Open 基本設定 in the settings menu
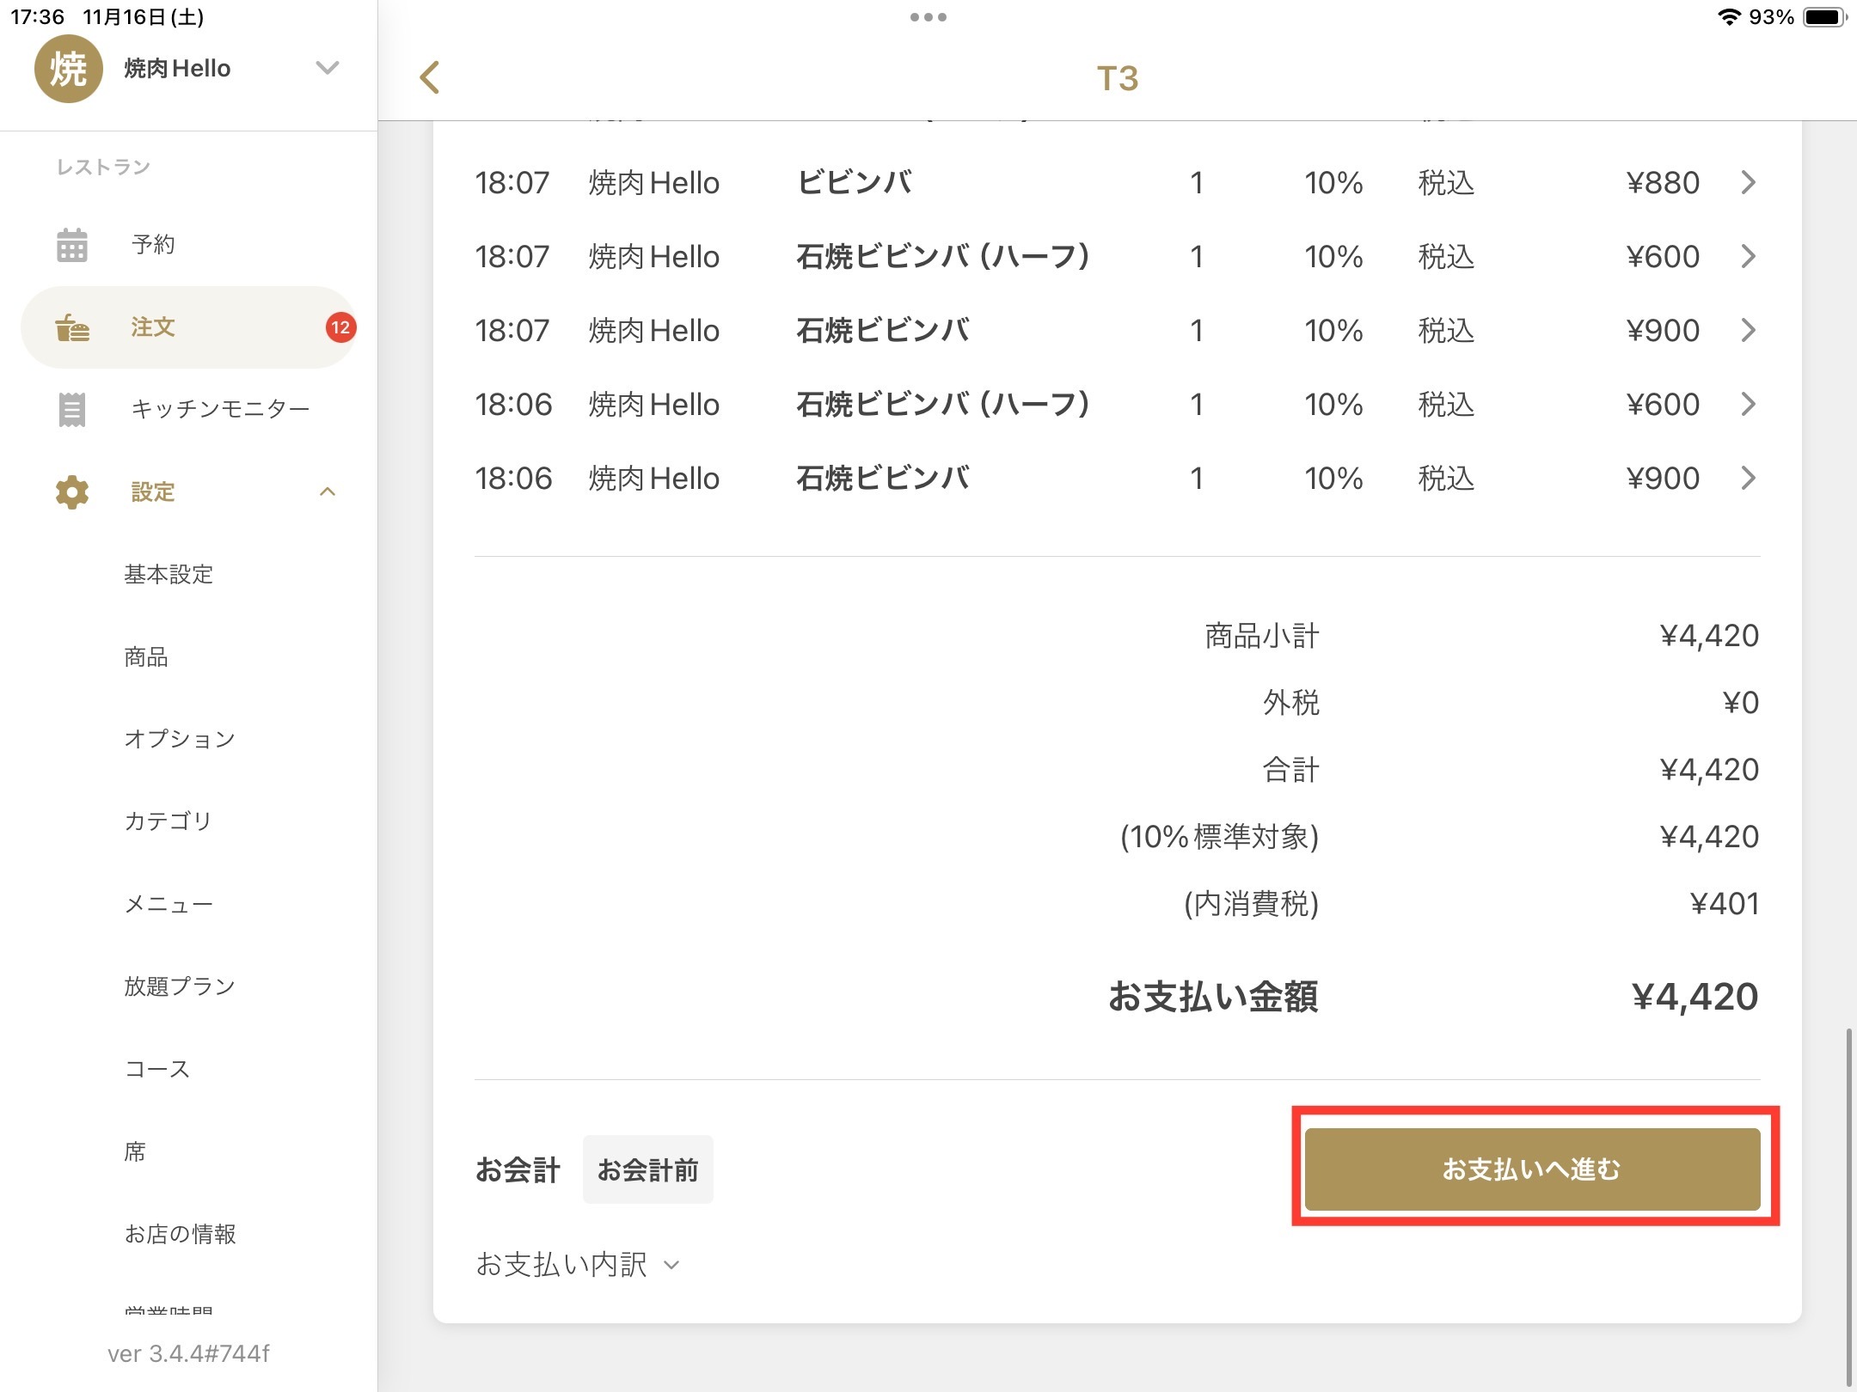 point(169,574)
